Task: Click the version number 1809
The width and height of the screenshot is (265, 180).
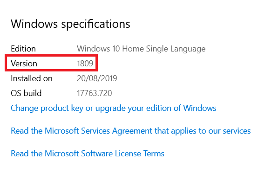Action: [85, 64]
